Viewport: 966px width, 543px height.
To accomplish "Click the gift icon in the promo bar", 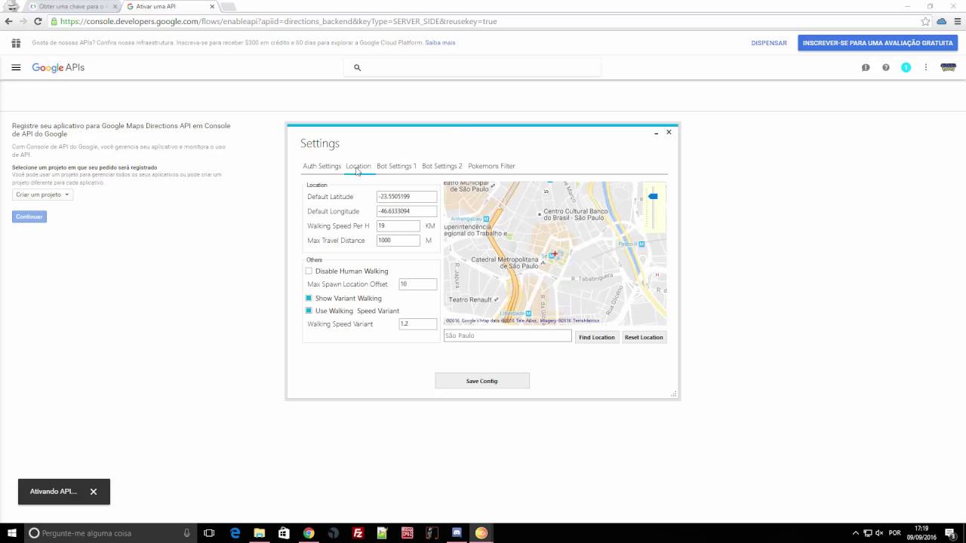I will (x=15, y=43).
